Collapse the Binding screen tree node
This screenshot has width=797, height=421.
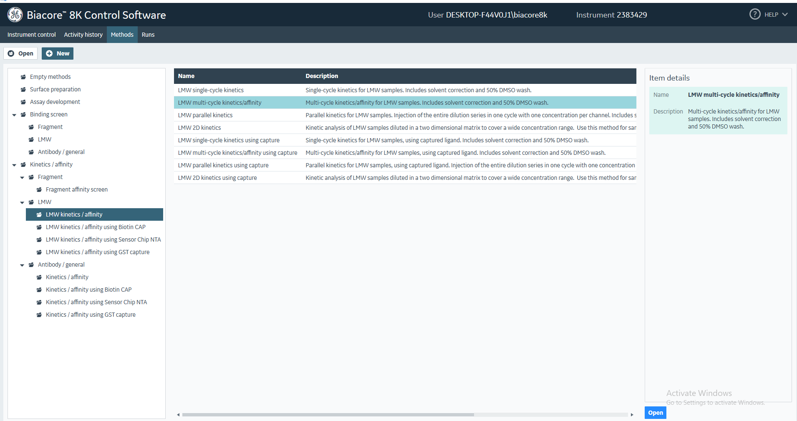(x=15, y=115)
